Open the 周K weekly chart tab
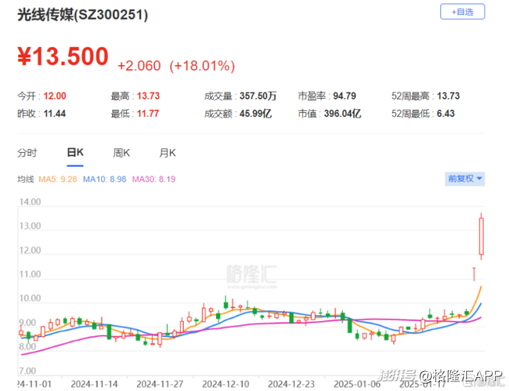The height and width of the screenshot is (391, 509). point(122,153)
